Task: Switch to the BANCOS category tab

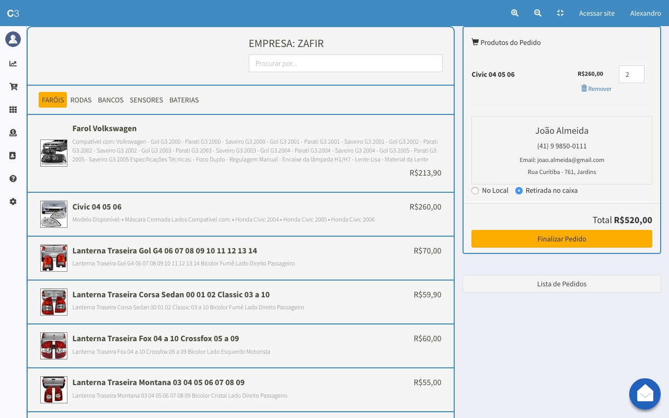Action: coord(111,100)
